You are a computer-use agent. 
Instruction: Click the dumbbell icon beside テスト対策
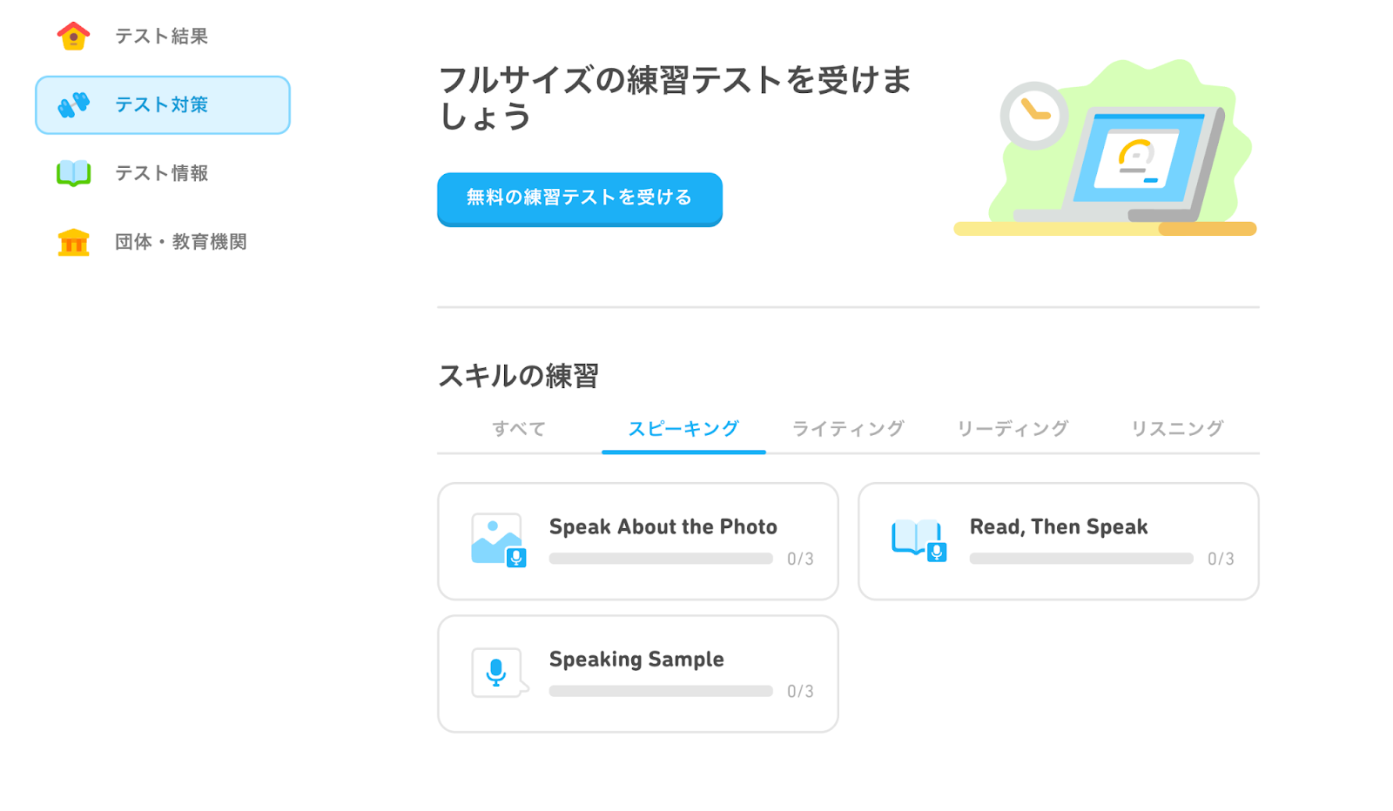click(x=73, y=104)
